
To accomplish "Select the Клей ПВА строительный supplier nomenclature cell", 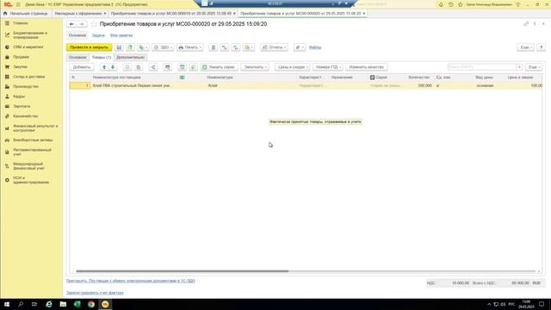I will click(x=134, y=86).
